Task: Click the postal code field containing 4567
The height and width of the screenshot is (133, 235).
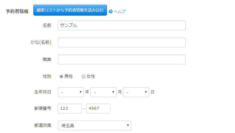Action: 98,108
